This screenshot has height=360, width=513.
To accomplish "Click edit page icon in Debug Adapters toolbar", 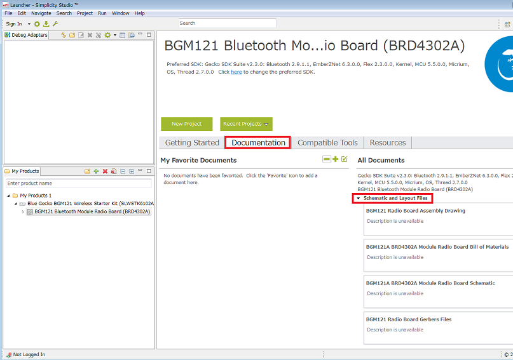I will click(x=81, y=35).
